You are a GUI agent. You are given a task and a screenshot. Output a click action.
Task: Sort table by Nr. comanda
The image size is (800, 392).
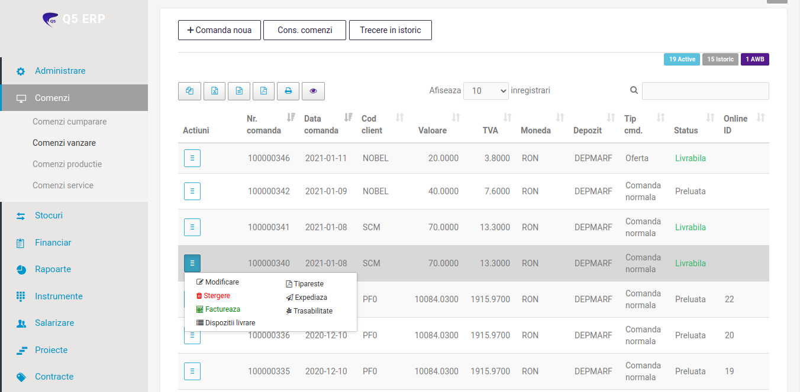[x=270, y=125]
